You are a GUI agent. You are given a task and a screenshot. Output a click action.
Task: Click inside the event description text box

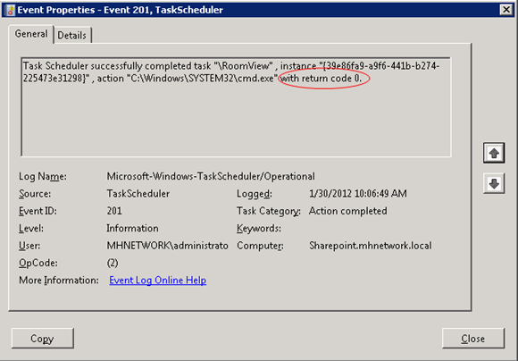click(236, 107)
